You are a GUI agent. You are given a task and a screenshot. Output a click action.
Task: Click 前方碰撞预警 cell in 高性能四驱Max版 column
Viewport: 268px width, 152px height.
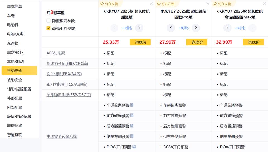point(240,116)
